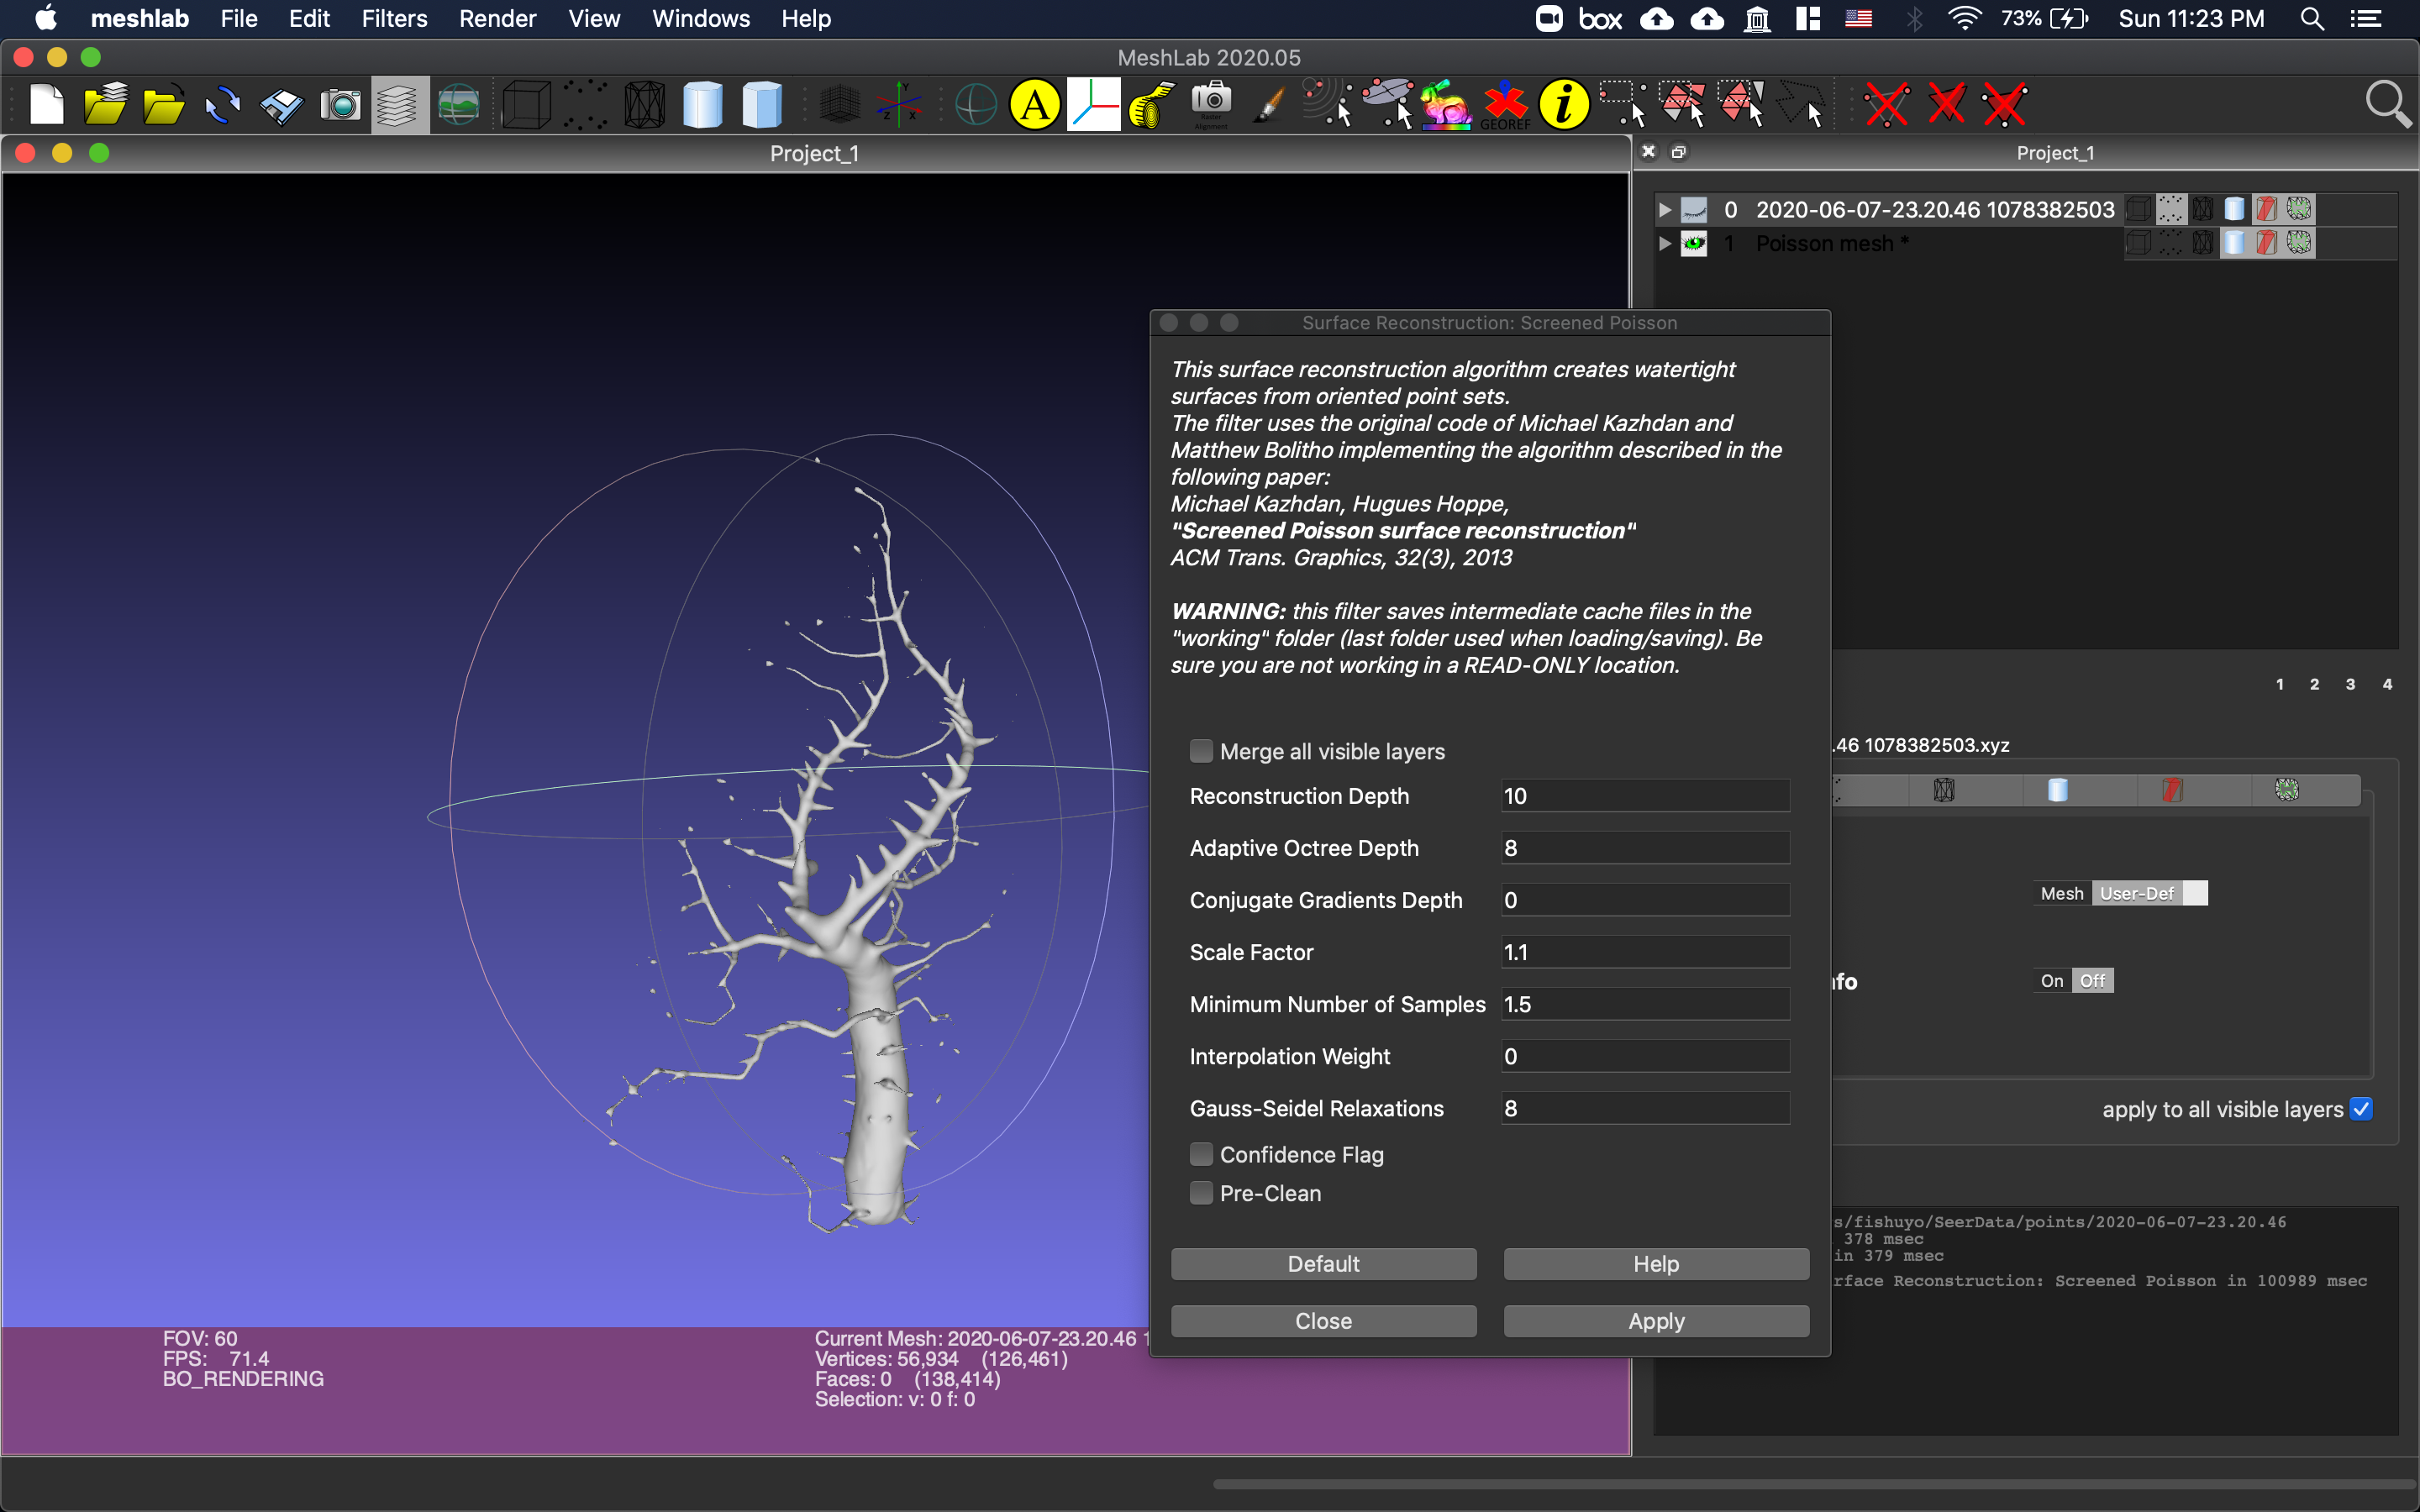Enable Merge all visible layers checkbox

pyautogui.click(x=1201, y=751)
